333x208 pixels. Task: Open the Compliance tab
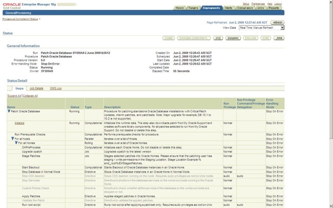tap(245, 8)
